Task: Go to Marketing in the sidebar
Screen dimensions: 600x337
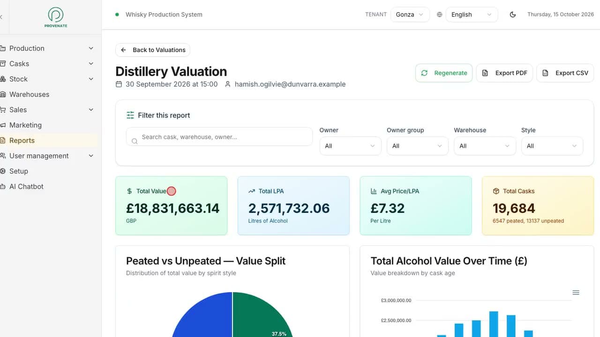Action: pos(49,125)
